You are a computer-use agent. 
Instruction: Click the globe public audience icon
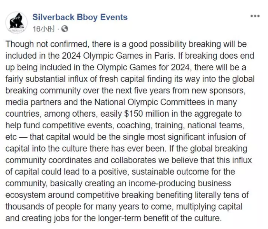pos(65,29)
